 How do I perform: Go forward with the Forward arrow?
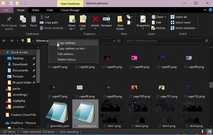click(12, 41)
